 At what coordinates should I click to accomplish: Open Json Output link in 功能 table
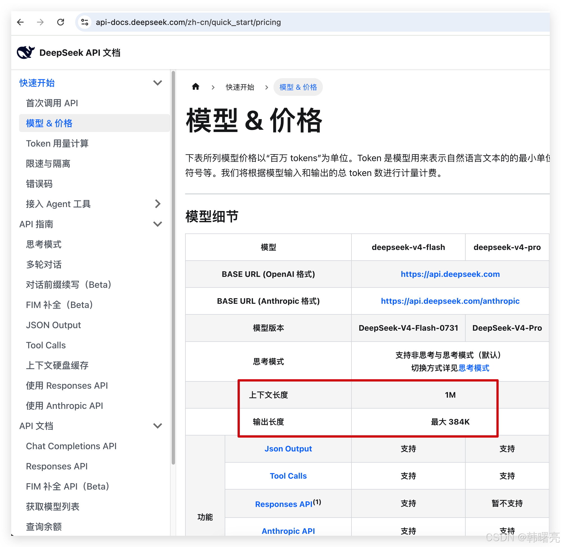pyautogui.click(x=288, y=449)
